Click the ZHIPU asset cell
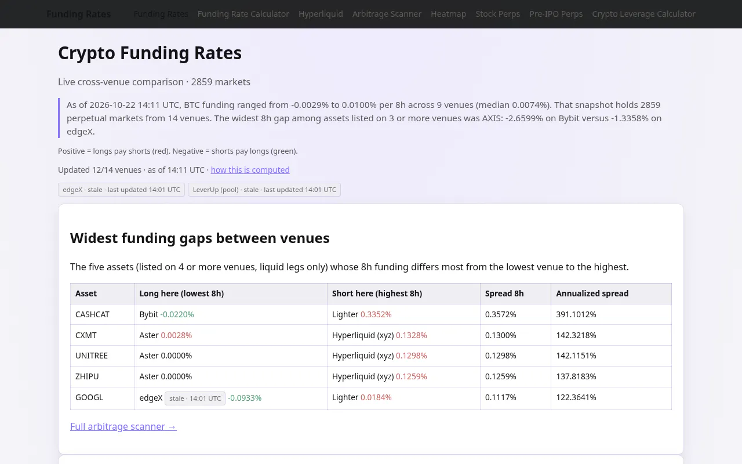Screen dimensions: 742x464 [x=103, y=376]
